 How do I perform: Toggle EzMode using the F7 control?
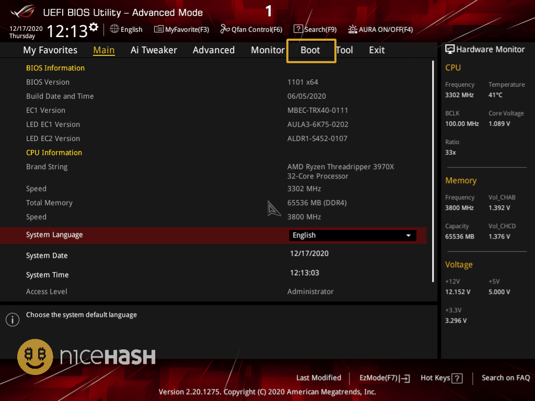click(x=384, y=378)
